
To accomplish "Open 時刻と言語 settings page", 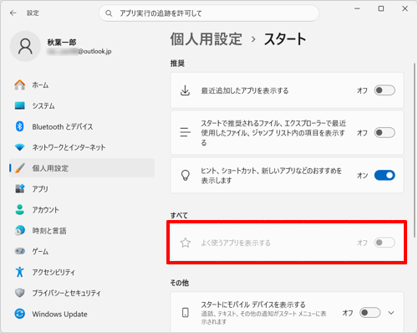I will [x=82, y=230].
